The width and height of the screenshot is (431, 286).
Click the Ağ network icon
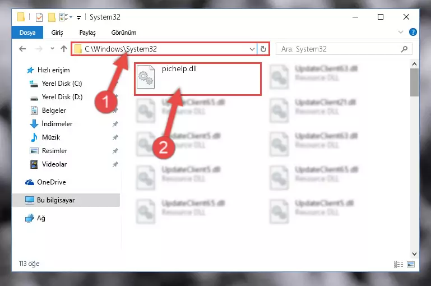click(x=29, y=218)
